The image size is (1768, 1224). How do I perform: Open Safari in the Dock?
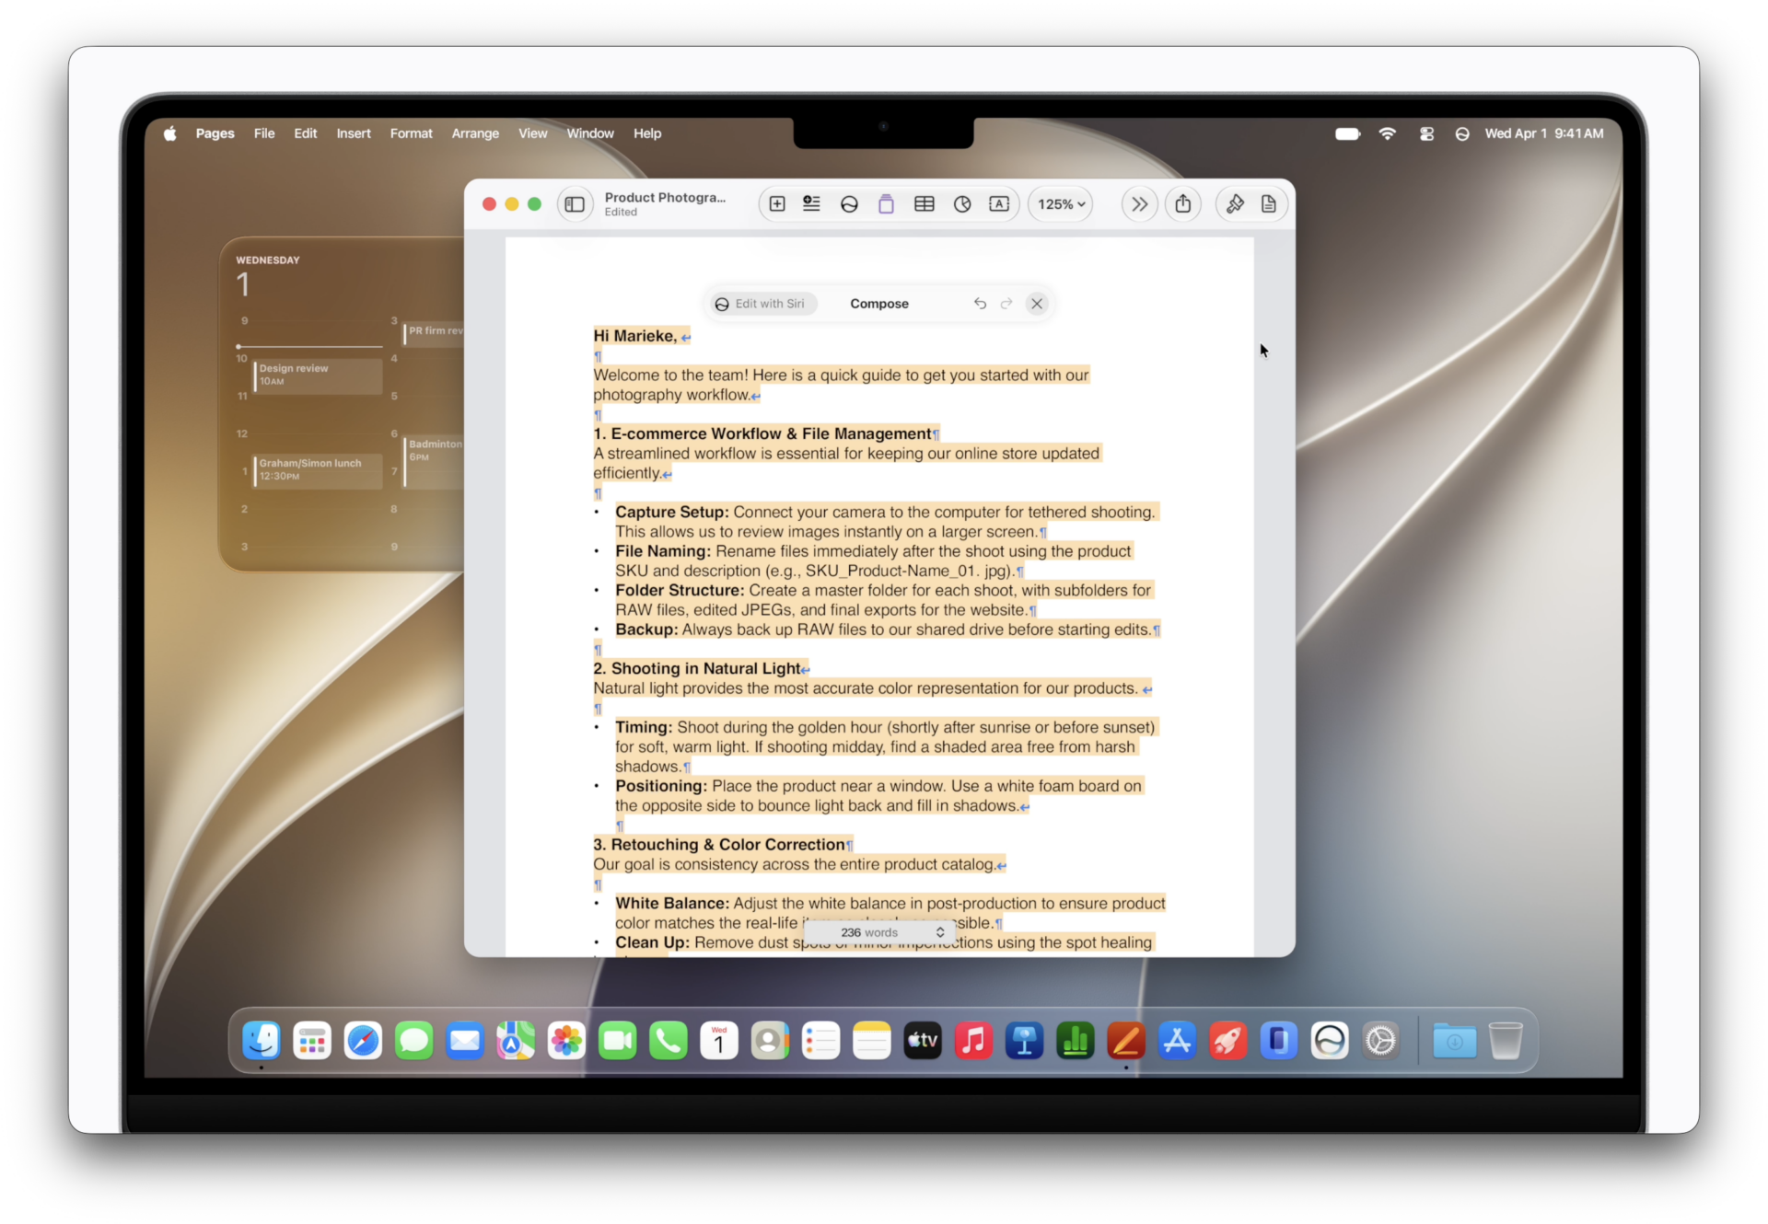coord(363,1041)
